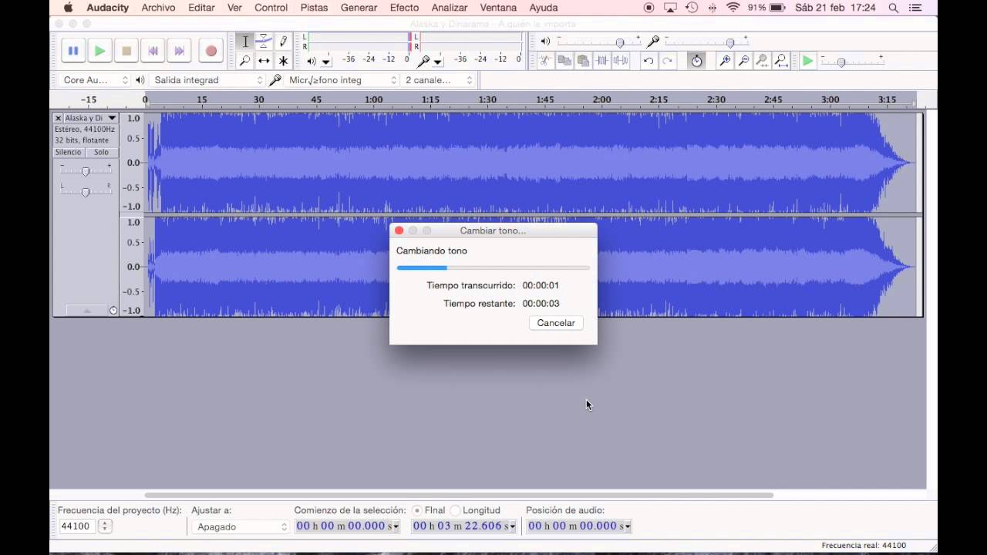
Task: Open the Analizar menu
Action: point(450,8)
